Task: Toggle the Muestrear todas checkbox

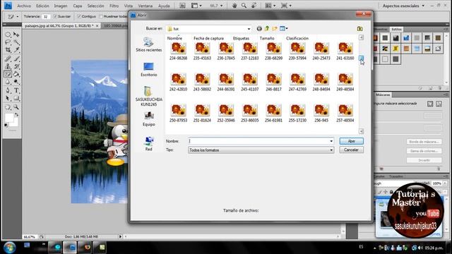Action: pyautogui.click(x=101, y=16)
